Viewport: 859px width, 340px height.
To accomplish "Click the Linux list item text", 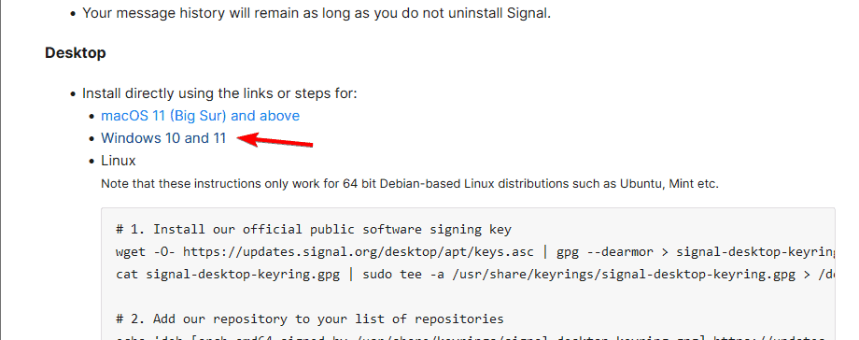I will coord(119,161).
